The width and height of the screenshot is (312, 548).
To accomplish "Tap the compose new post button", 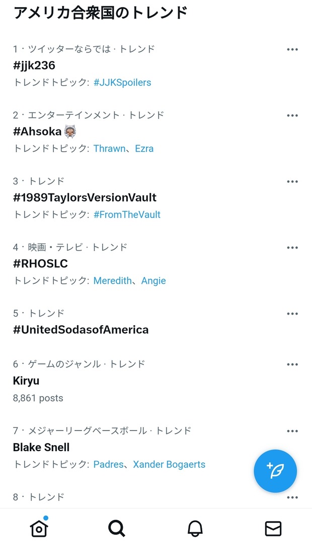I will [x=275, y=471].
